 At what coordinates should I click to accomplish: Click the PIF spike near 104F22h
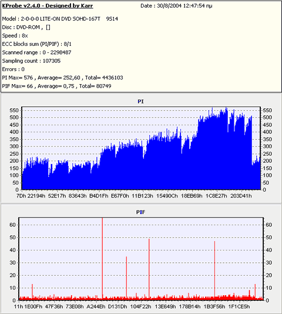pyautogui.click(x=149, y=268)
